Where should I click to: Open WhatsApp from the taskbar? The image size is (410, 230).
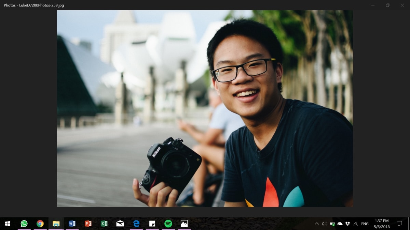coord(24,224)
